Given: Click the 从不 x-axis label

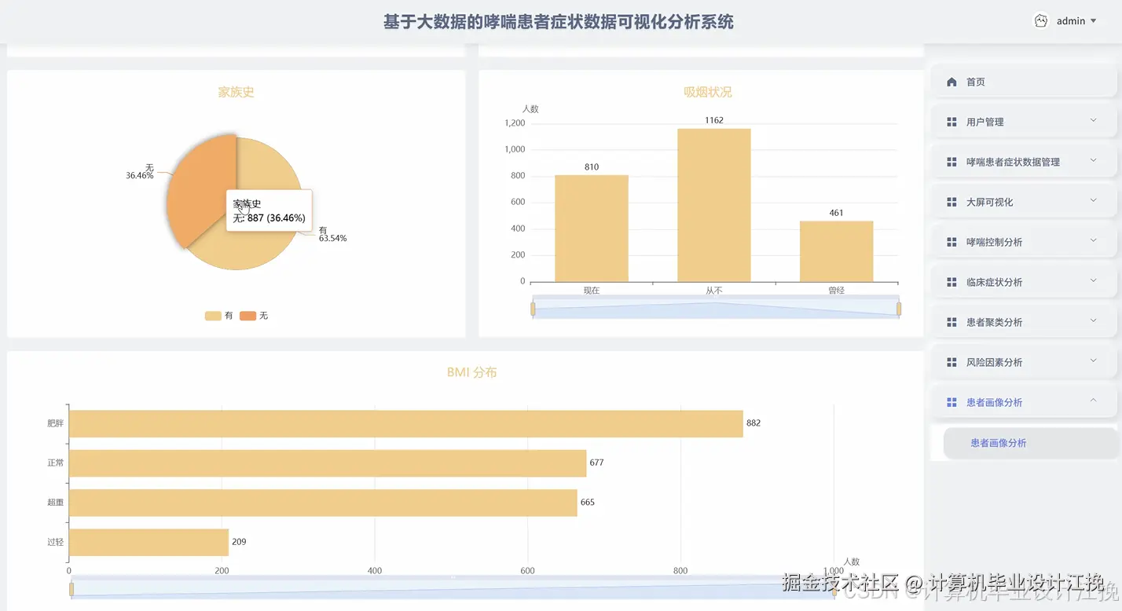Looking at the screenshot, I should 714,290.
